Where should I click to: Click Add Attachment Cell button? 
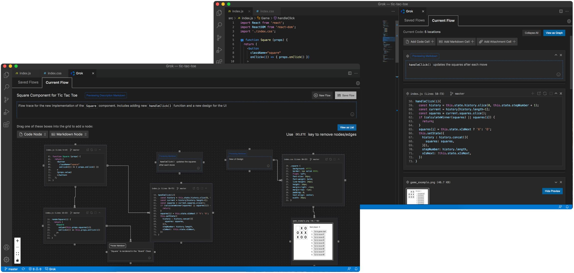pos(497,42)
